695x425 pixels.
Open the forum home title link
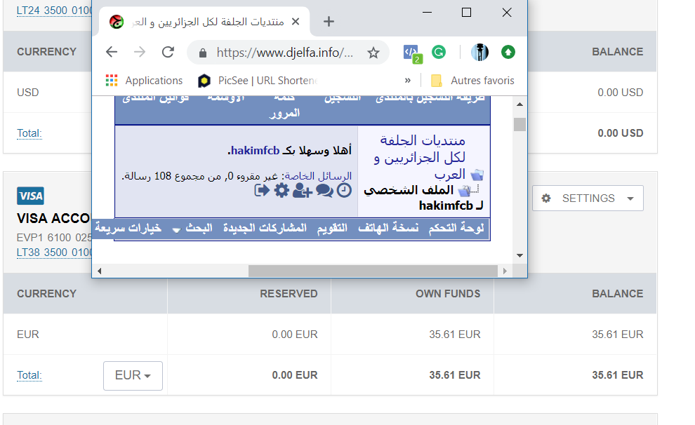(420, 157)
